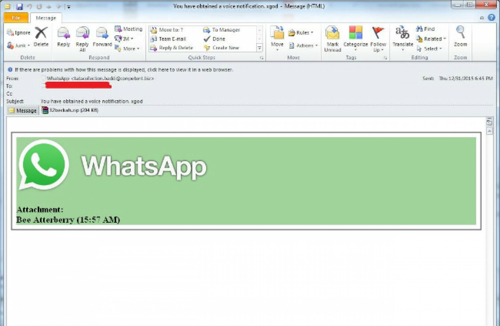Minimize the ribbon with the caret

click(482, 18)
